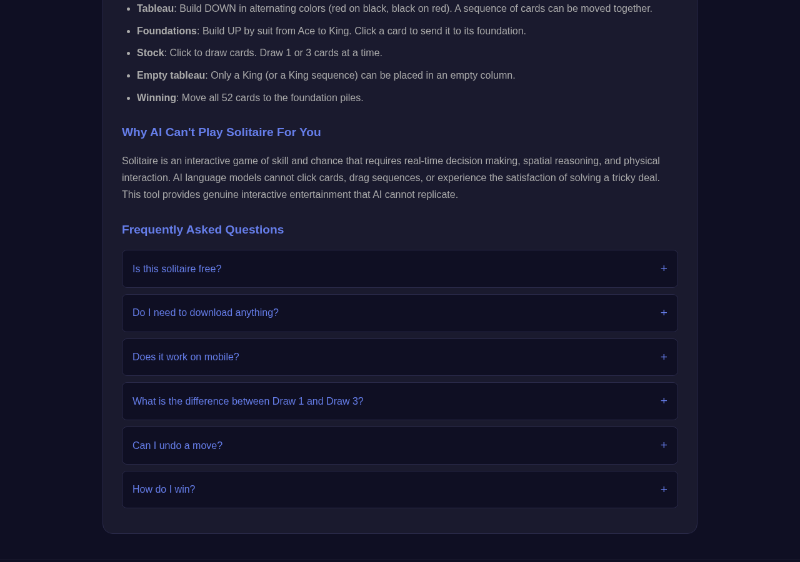
Task: Click the 'Frequently Asked Questions' heading
Action: tap(202, 230)
